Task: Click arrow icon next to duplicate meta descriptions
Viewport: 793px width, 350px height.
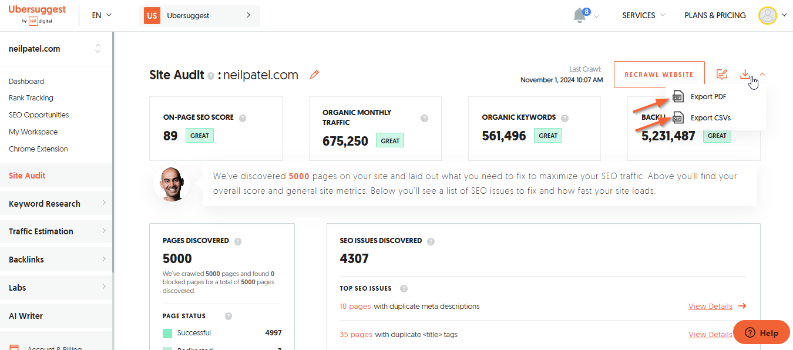Action: point(742,307)
